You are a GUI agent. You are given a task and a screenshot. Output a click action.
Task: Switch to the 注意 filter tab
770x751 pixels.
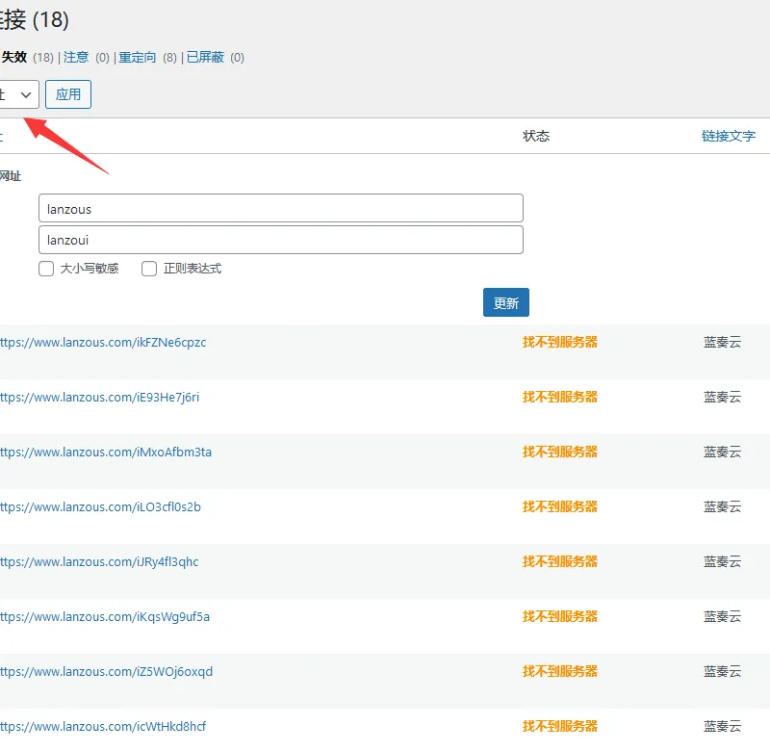coord(76,58)
